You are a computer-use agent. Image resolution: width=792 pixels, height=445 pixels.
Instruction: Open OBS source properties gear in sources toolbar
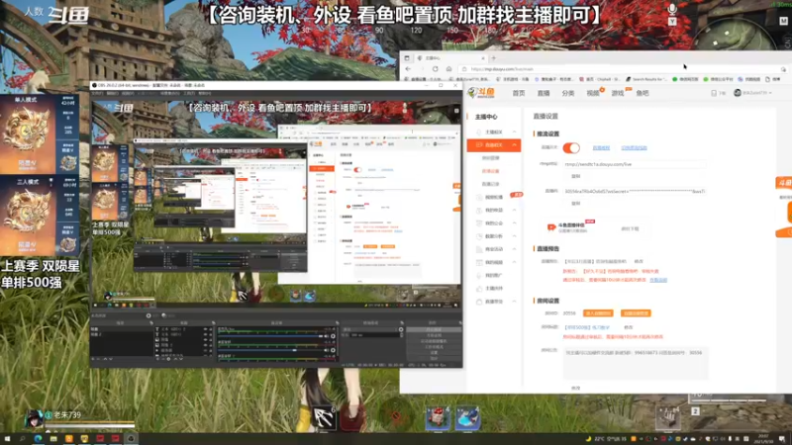(168, 359)
